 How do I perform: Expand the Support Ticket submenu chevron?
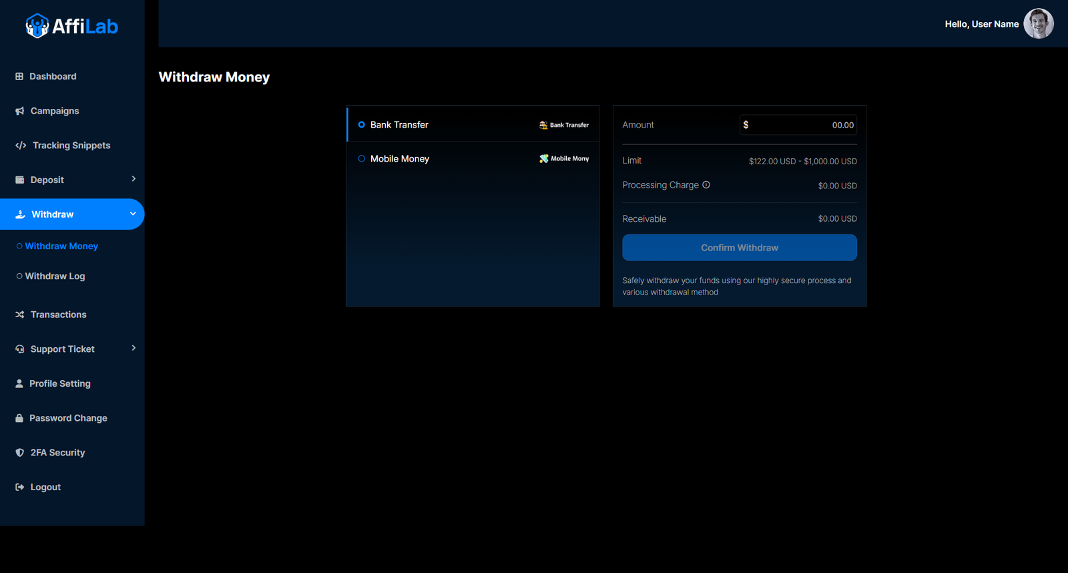133,348
